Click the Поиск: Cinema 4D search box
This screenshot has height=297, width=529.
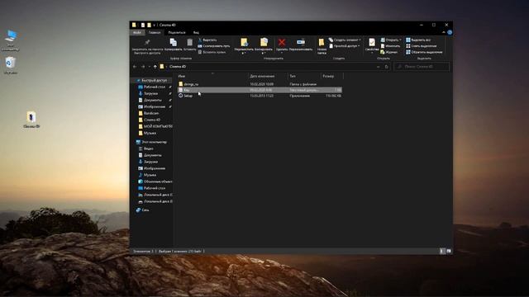(422, 67)
